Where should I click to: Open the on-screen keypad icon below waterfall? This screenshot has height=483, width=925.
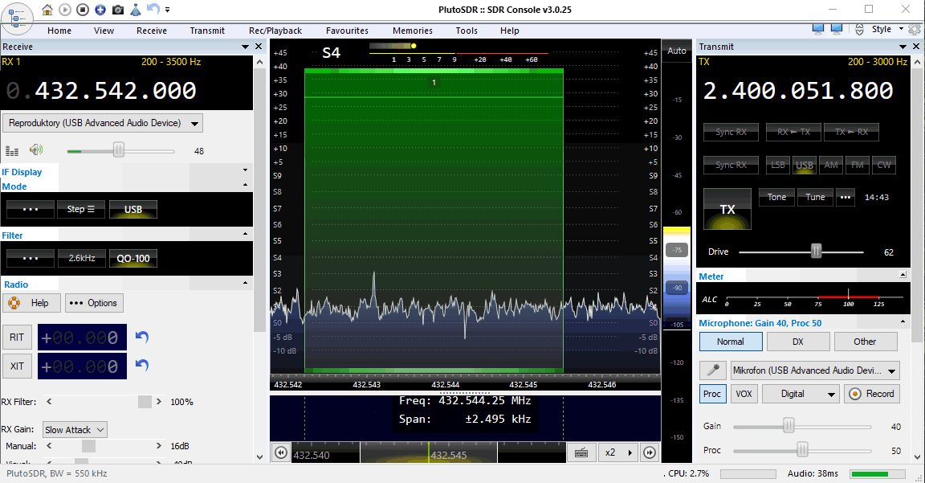(x=581, y=452)
